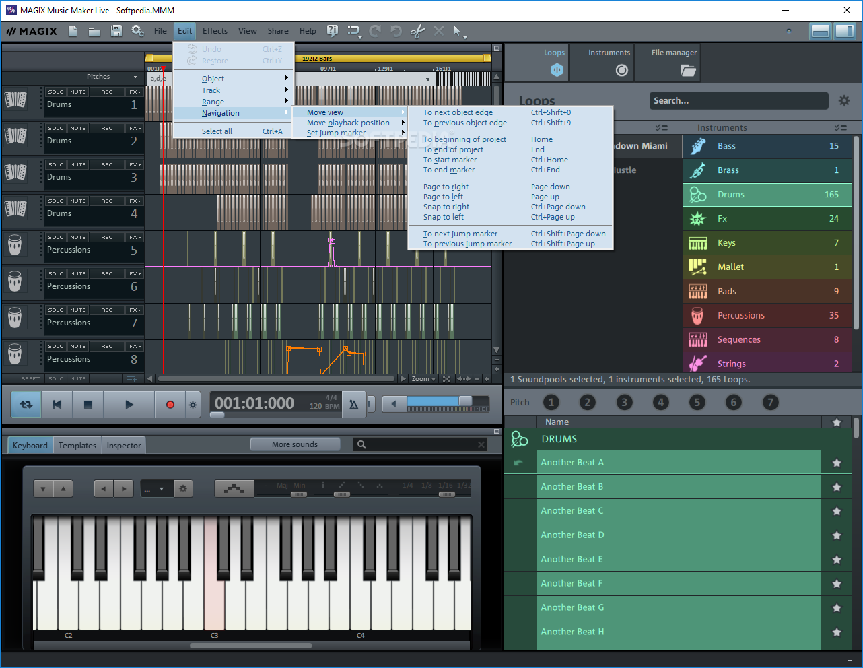Open a project with the folder icon
The height and width of the screenshot is (668, 863).
tap(94, 31)
